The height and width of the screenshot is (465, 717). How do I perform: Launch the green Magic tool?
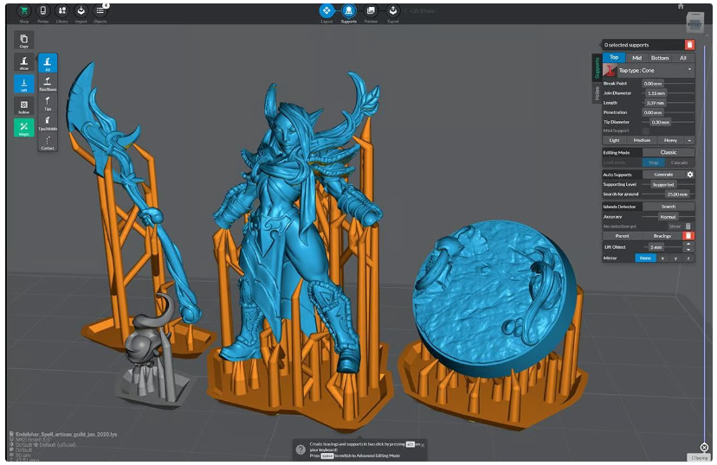pyautogui.click(x=23, y=128)
